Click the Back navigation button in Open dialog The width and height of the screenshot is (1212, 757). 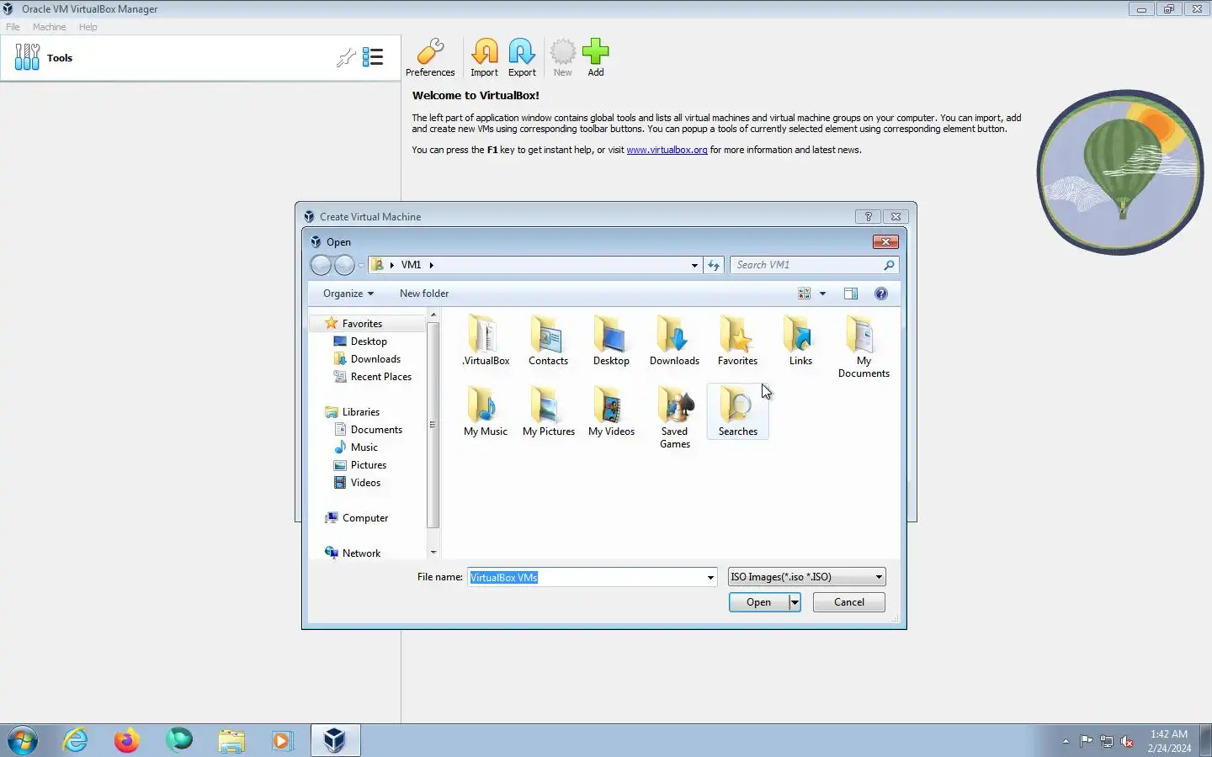point(321,265)
